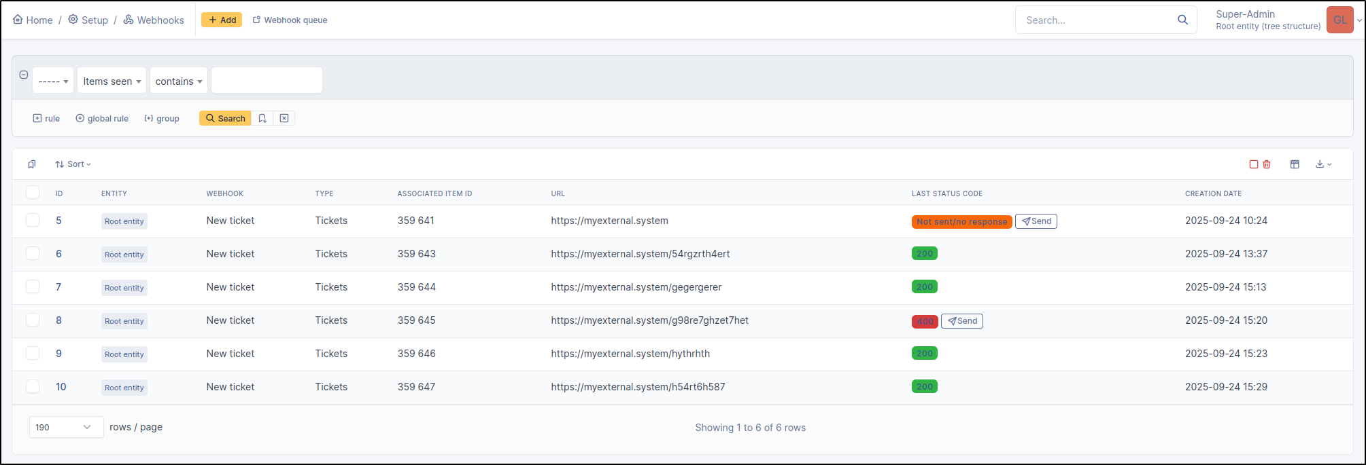Image resolution: width=1366 pixels, height=465 pixels.
Task: Open the Webhook queue link
Action: click(290, 20)
